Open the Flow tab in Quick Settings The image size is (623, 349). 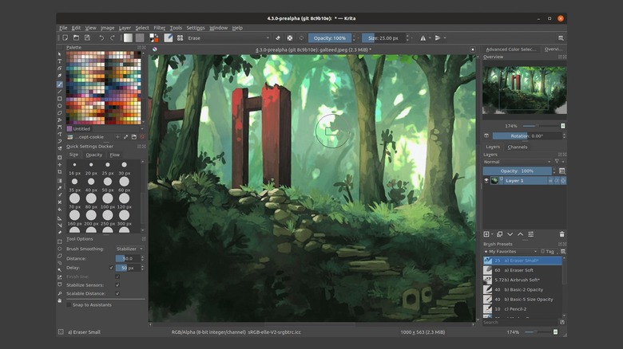point(114,155)
